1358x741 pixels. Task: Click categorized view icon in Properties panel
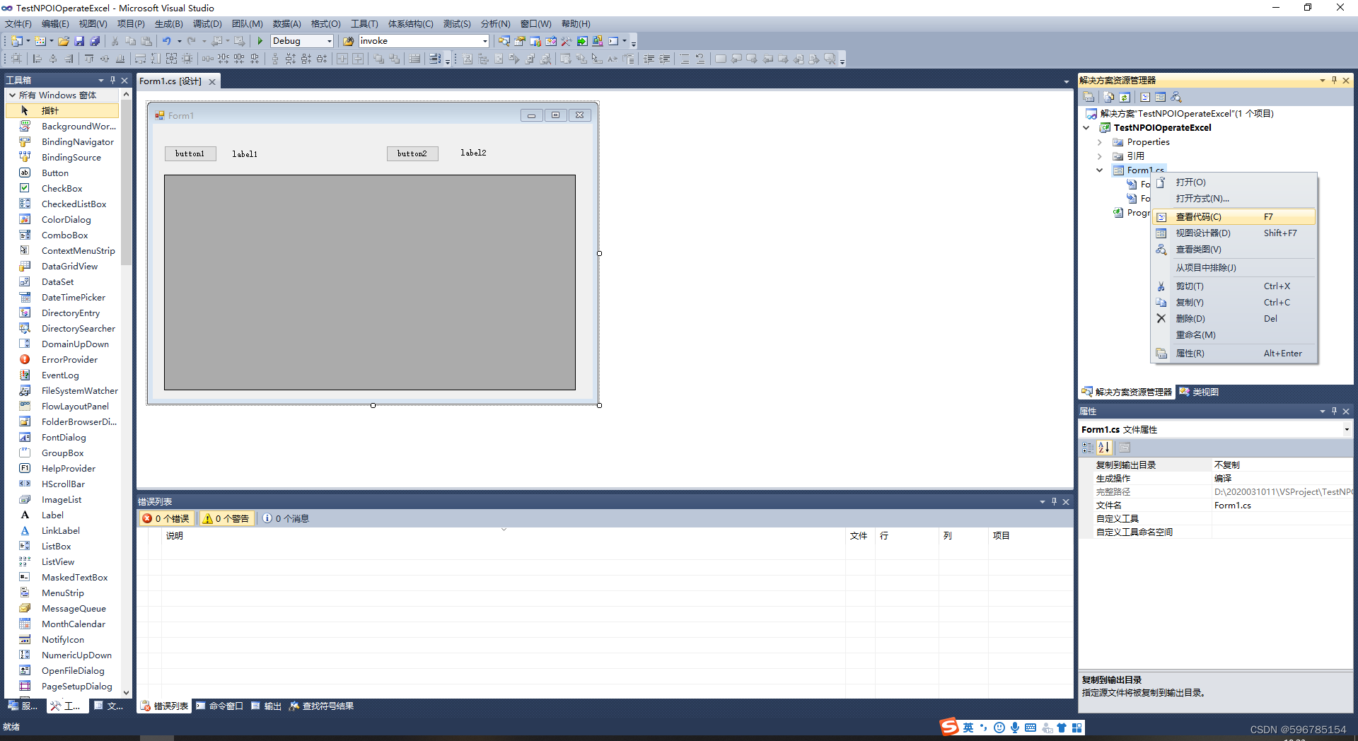1088,448
